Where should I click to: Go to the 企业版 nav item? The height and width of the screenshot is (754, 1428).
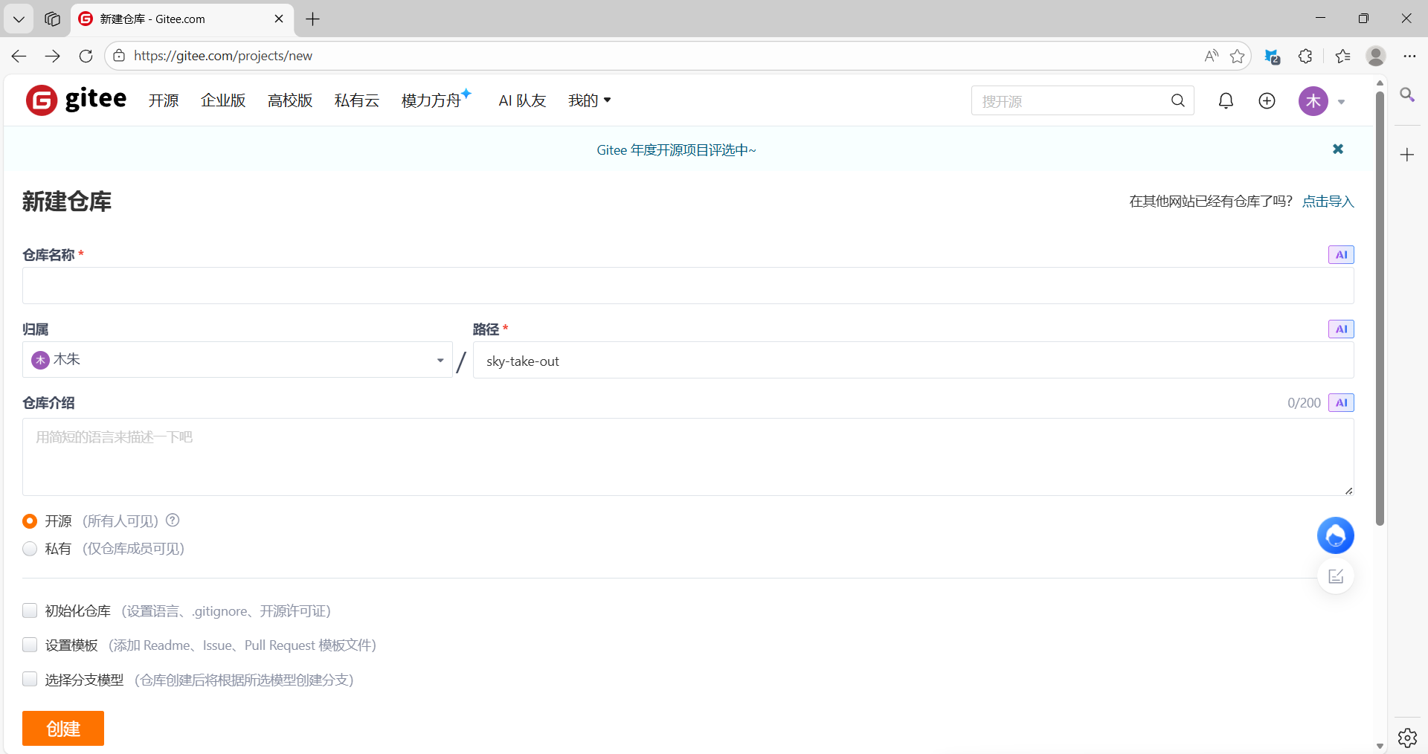click(223, 100)
